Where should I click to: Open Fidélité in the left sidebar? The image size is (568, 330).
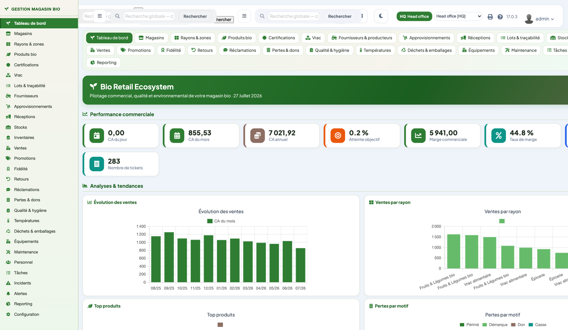click(x=39, y=169)
